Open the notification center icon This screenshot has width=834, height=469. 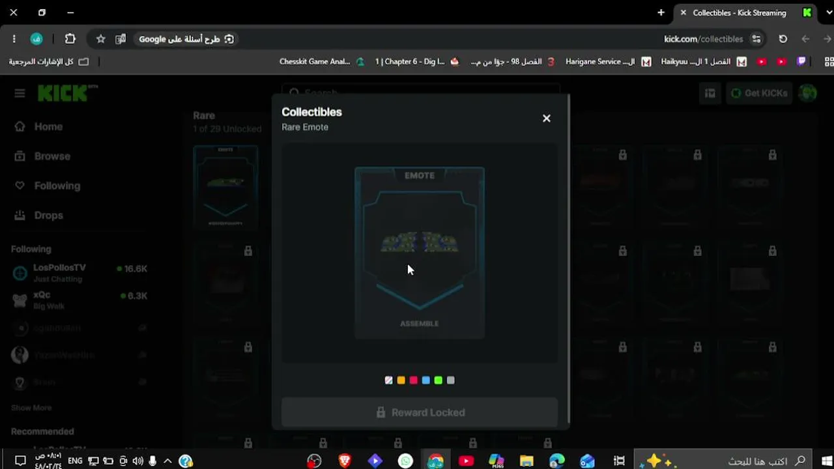(20, 461)
